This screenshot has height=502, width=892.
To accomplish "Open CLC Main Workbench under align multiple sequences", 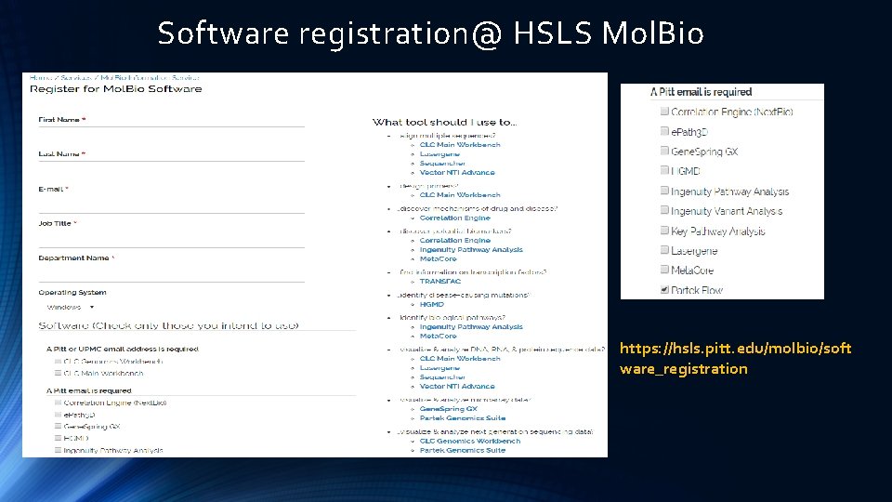I will tap(460, 145).
